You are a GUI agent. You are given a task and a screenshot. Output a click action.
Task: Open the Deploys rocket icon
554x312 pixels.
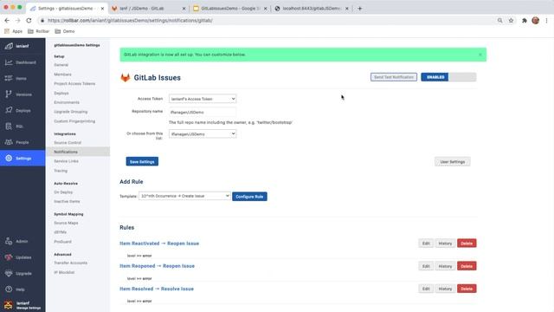click(9, 110)
